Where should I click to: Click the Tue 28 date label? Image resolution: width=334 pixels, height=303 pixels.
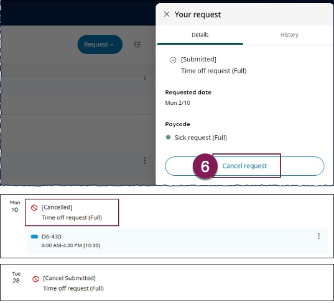[x=16, y=278]
